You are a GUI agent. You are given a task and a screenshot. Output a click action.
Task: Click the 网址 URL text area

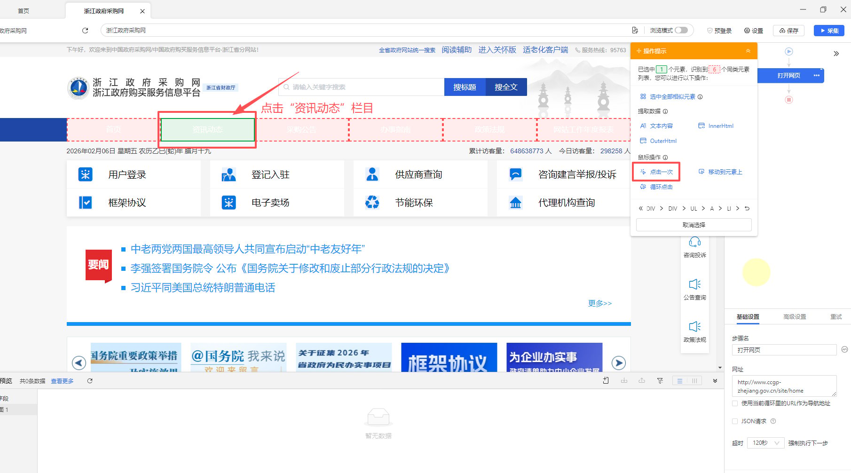tap(784, 386)
